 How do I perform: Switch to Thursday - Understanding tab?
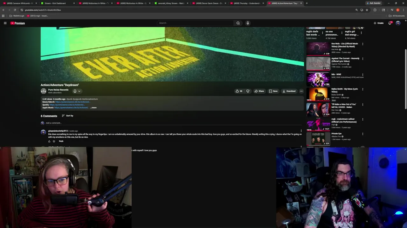click(247, 3)
